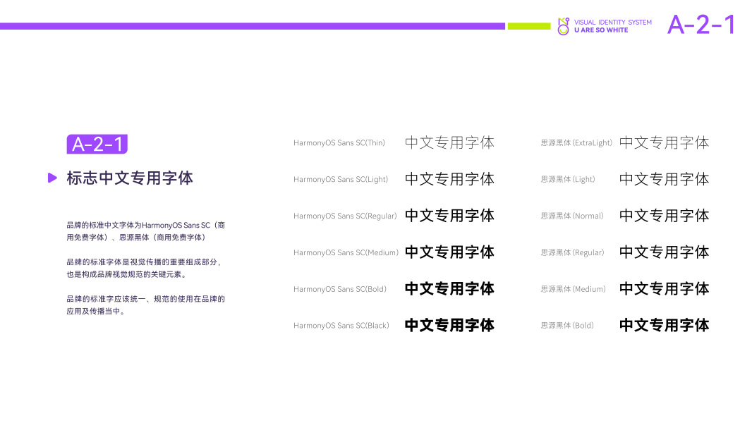Click the purple A-2-1 badge label

pyautogui.click(x=97, y=145)
